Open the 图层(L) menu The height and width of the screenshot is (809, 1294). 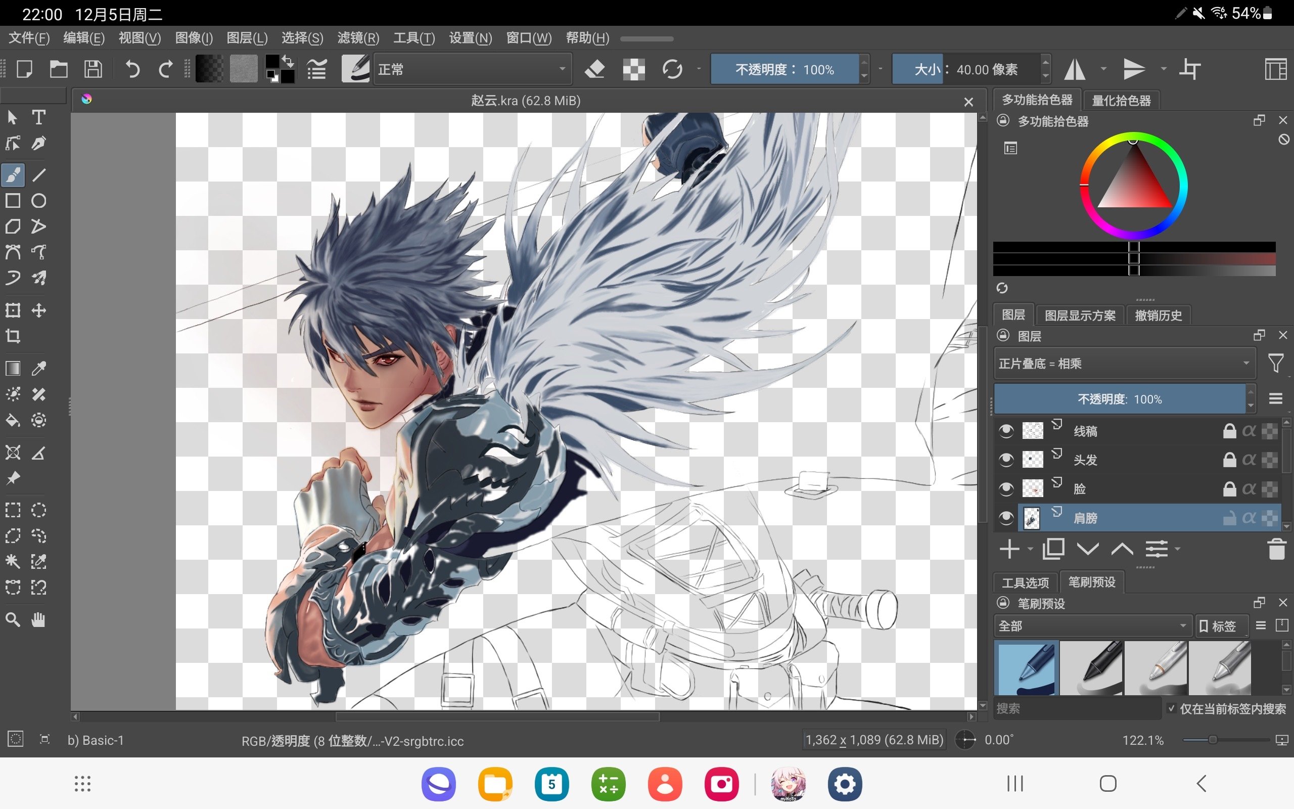click(247, 38)
